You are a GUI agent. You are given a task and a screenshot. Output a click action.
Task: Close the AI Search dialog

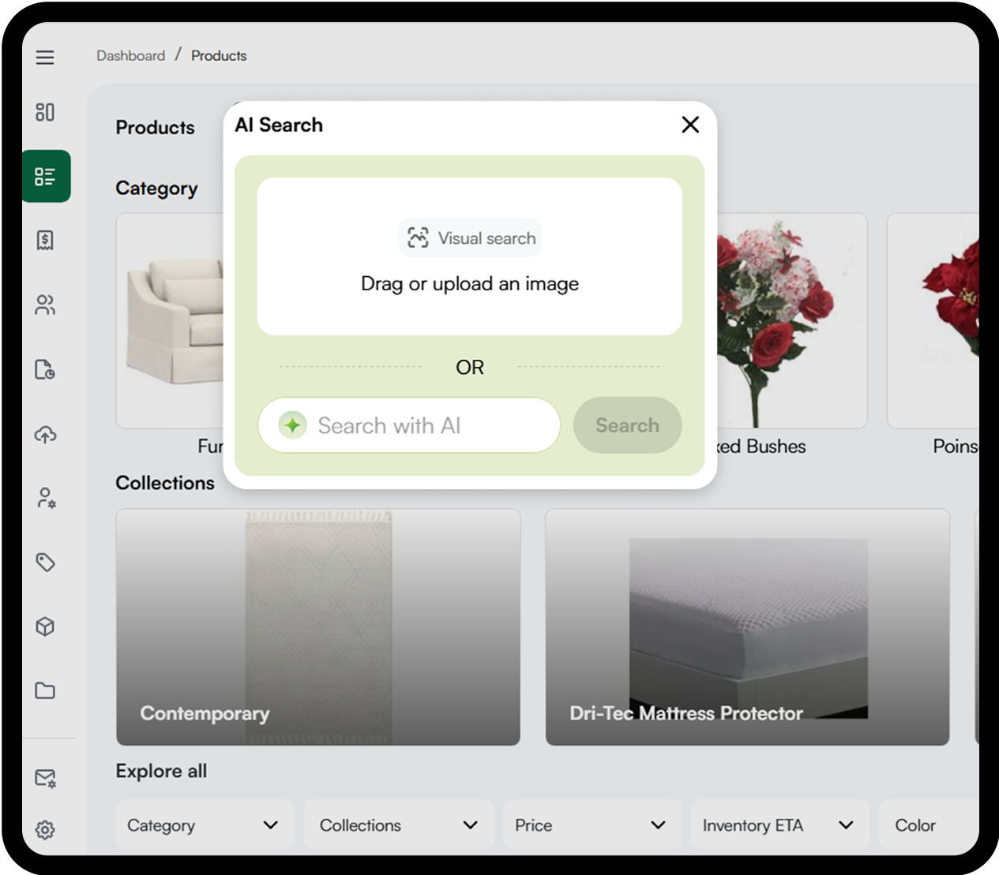690,125
